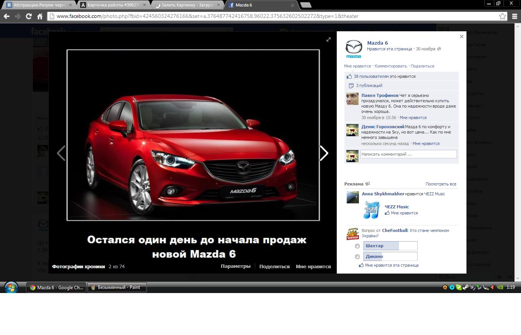
Task: Go back using browser back arrow
Action: [x=6, y=16]
